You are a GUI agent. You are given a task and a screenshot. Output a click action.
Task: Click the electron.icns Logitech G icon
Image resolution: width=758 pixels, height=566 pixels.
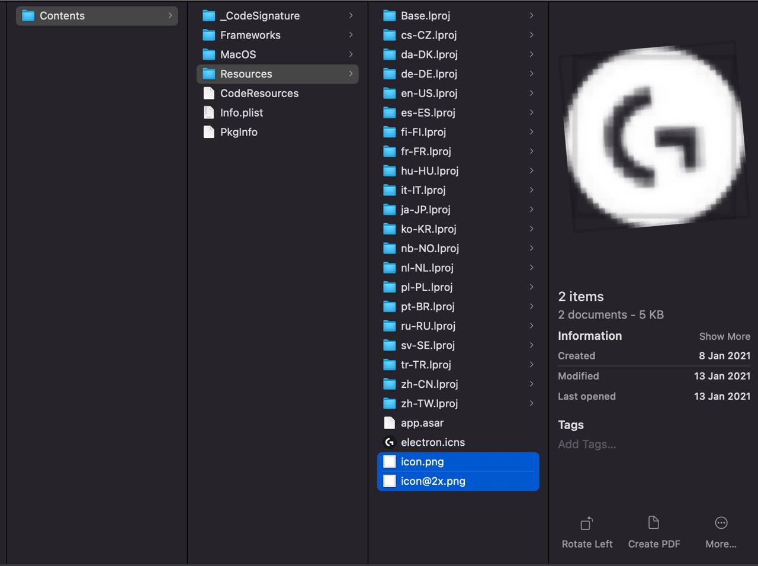(x=389, y=442)
